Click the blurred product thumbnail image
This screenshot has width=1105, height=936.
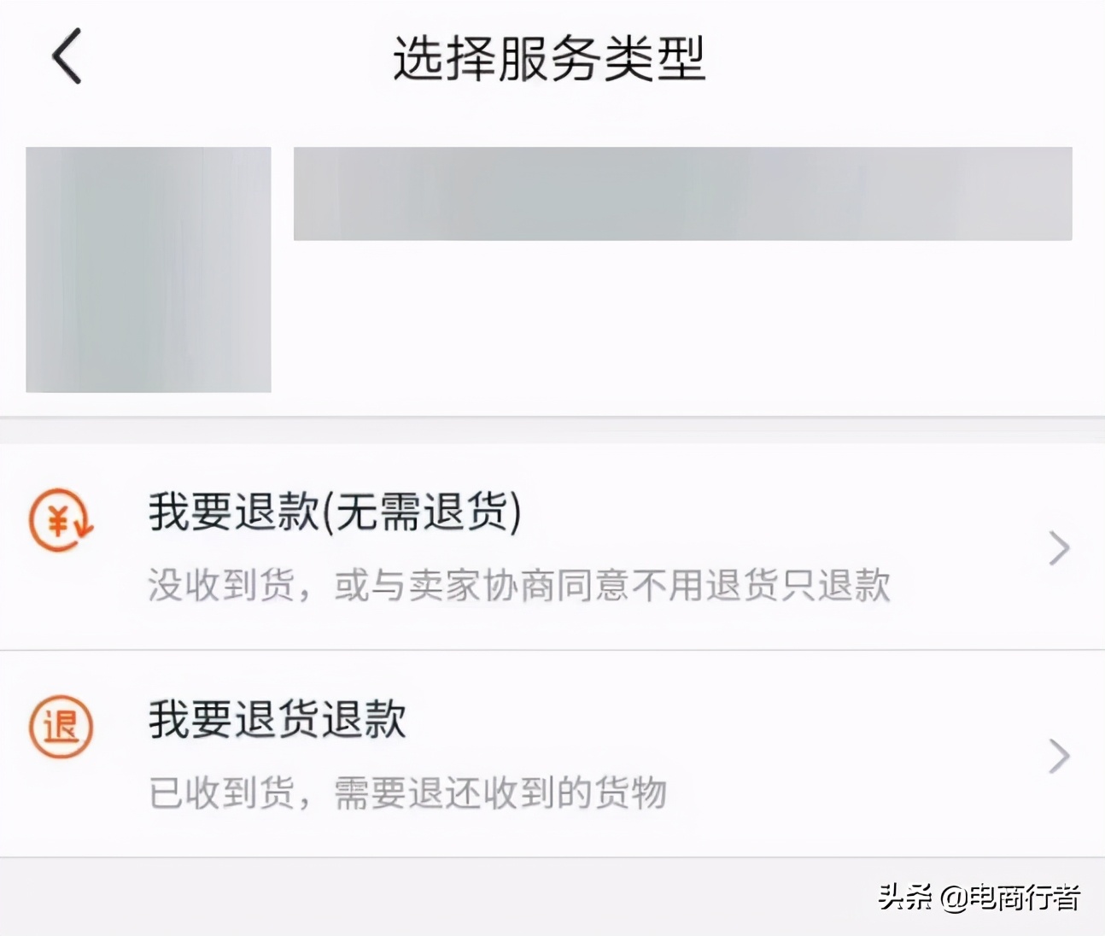tap(148, 269)
